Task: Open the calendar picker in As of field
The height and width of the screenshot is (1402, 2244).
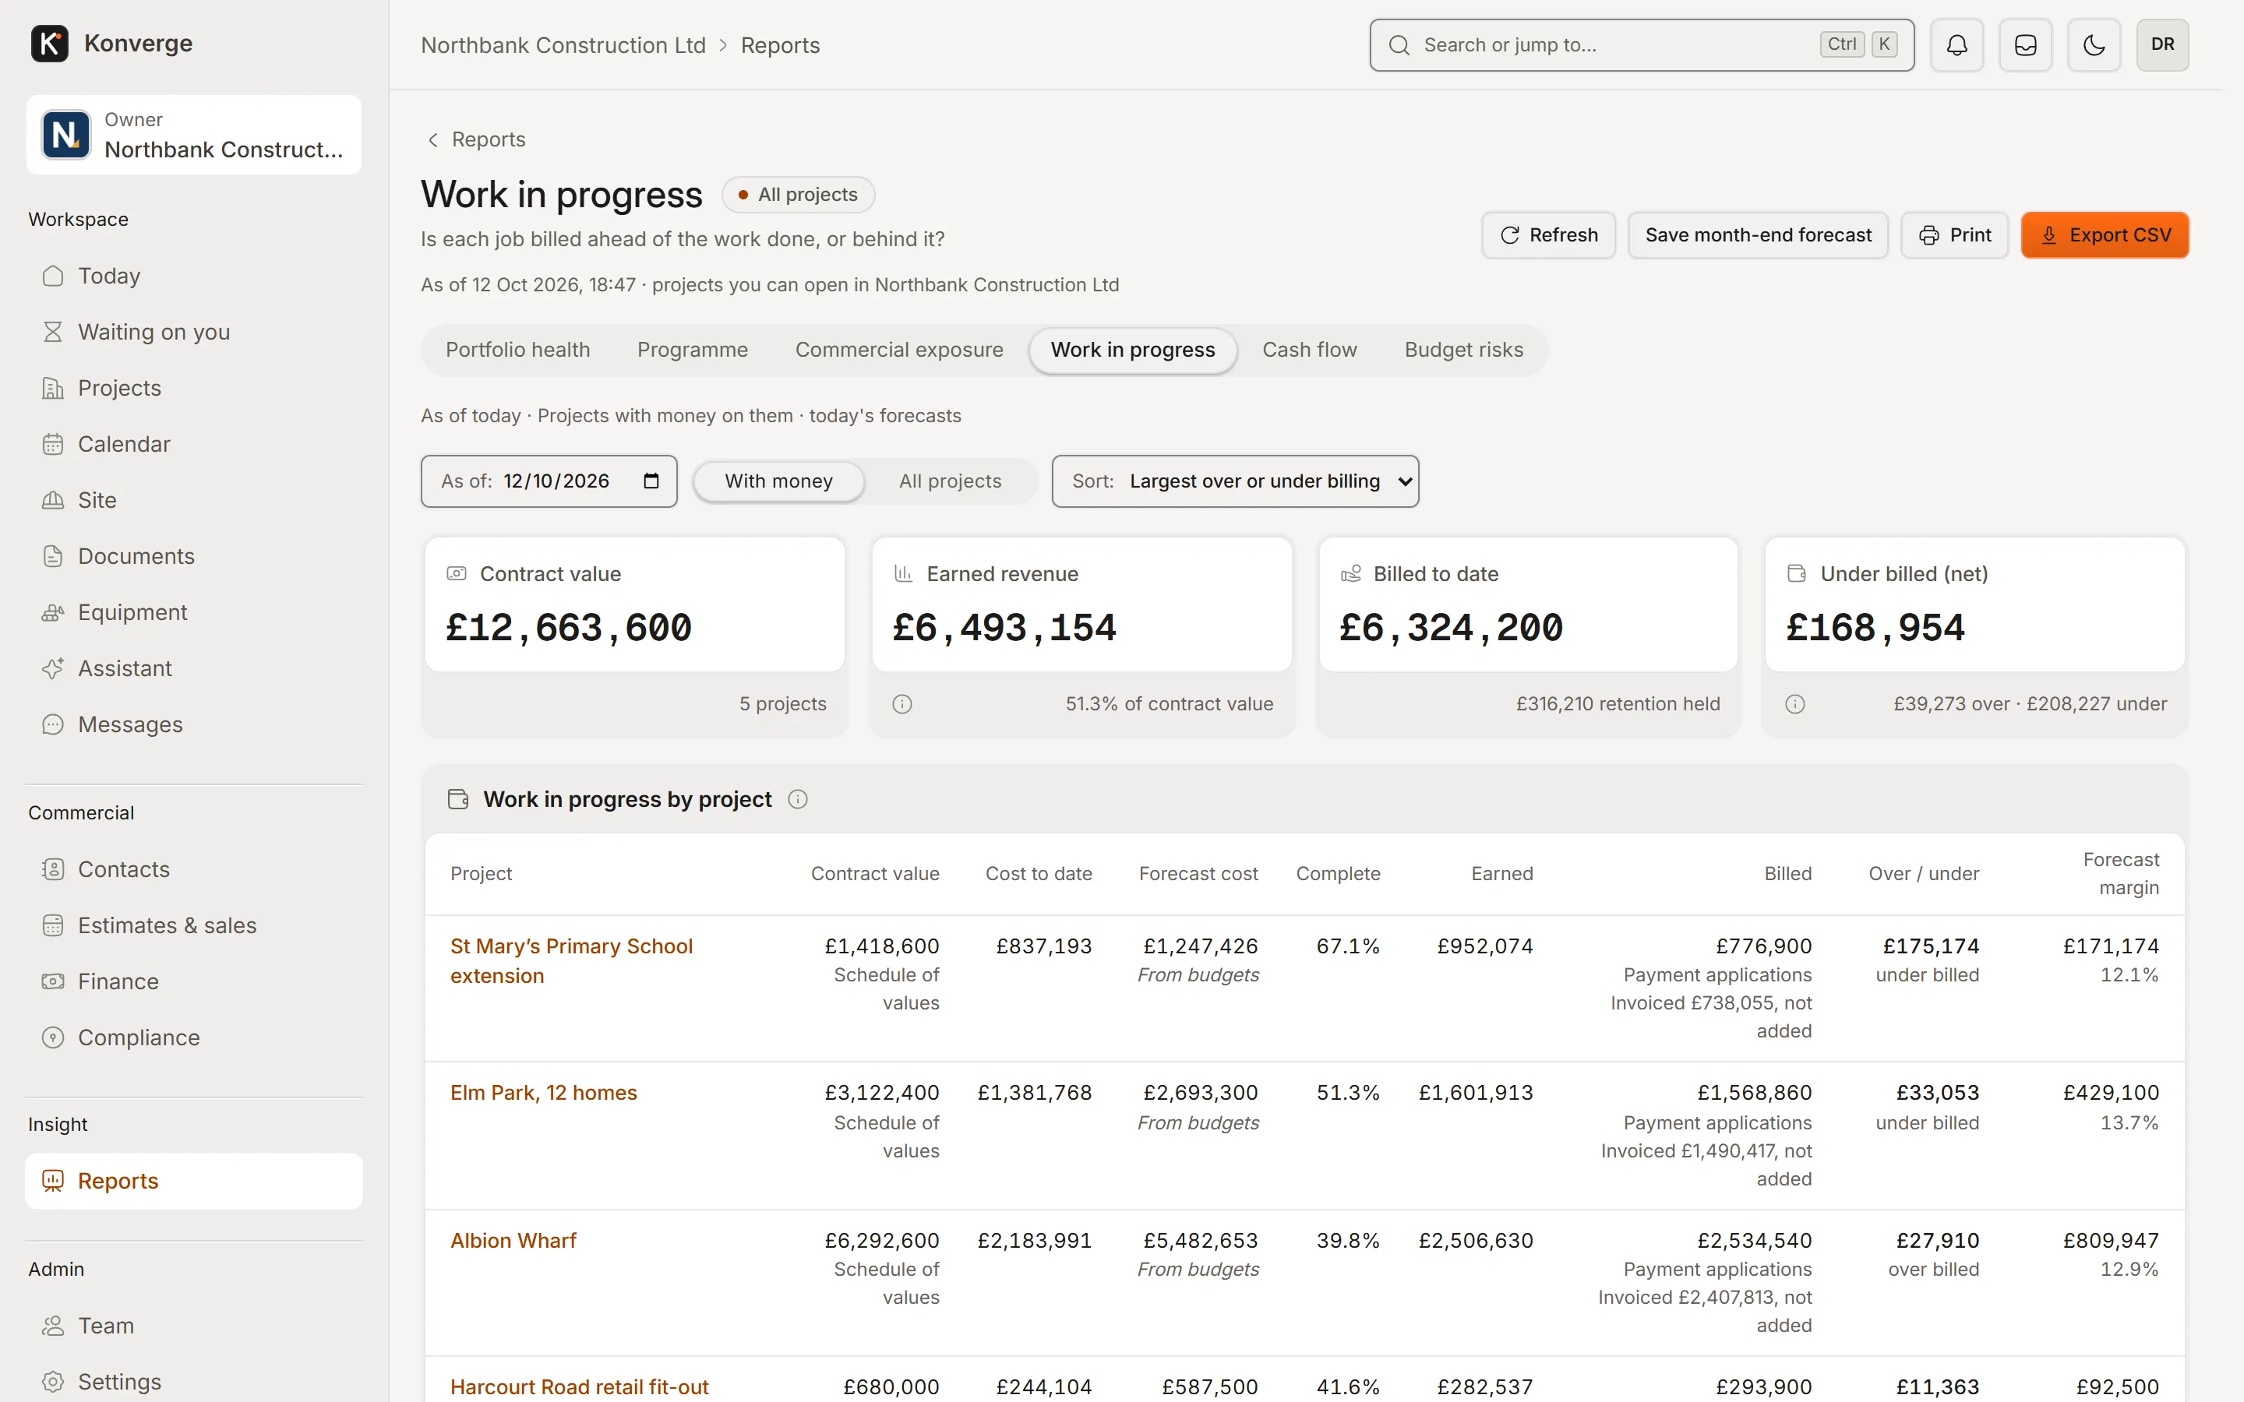Action: [x=651, y=481]
